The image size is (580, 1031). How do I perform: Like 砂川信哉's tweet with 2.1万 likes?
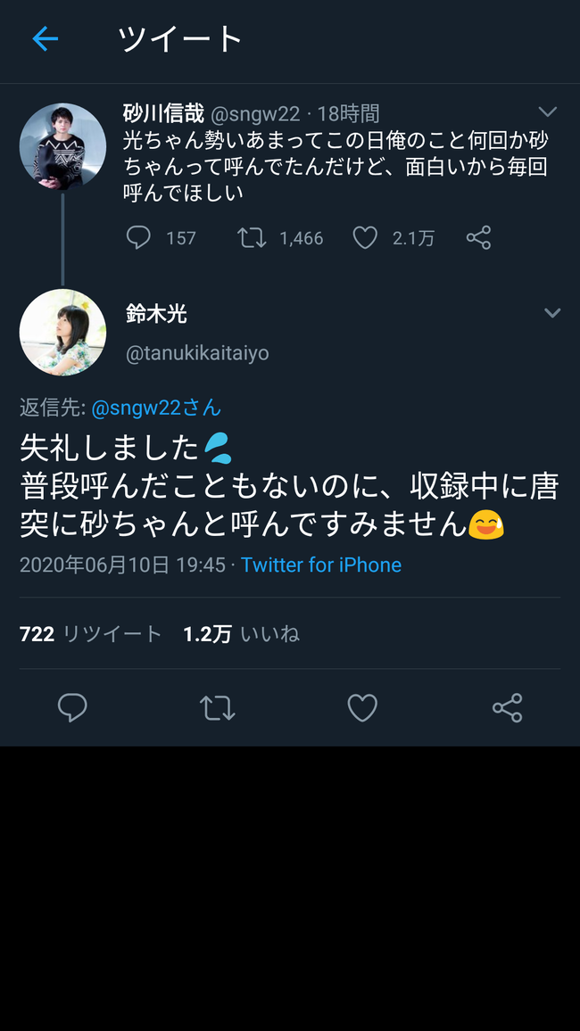365,237
